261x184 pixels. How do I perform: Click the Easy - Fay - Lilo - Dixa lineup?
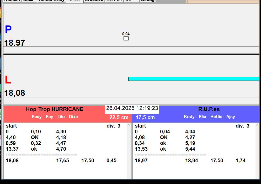click(55, 117)
